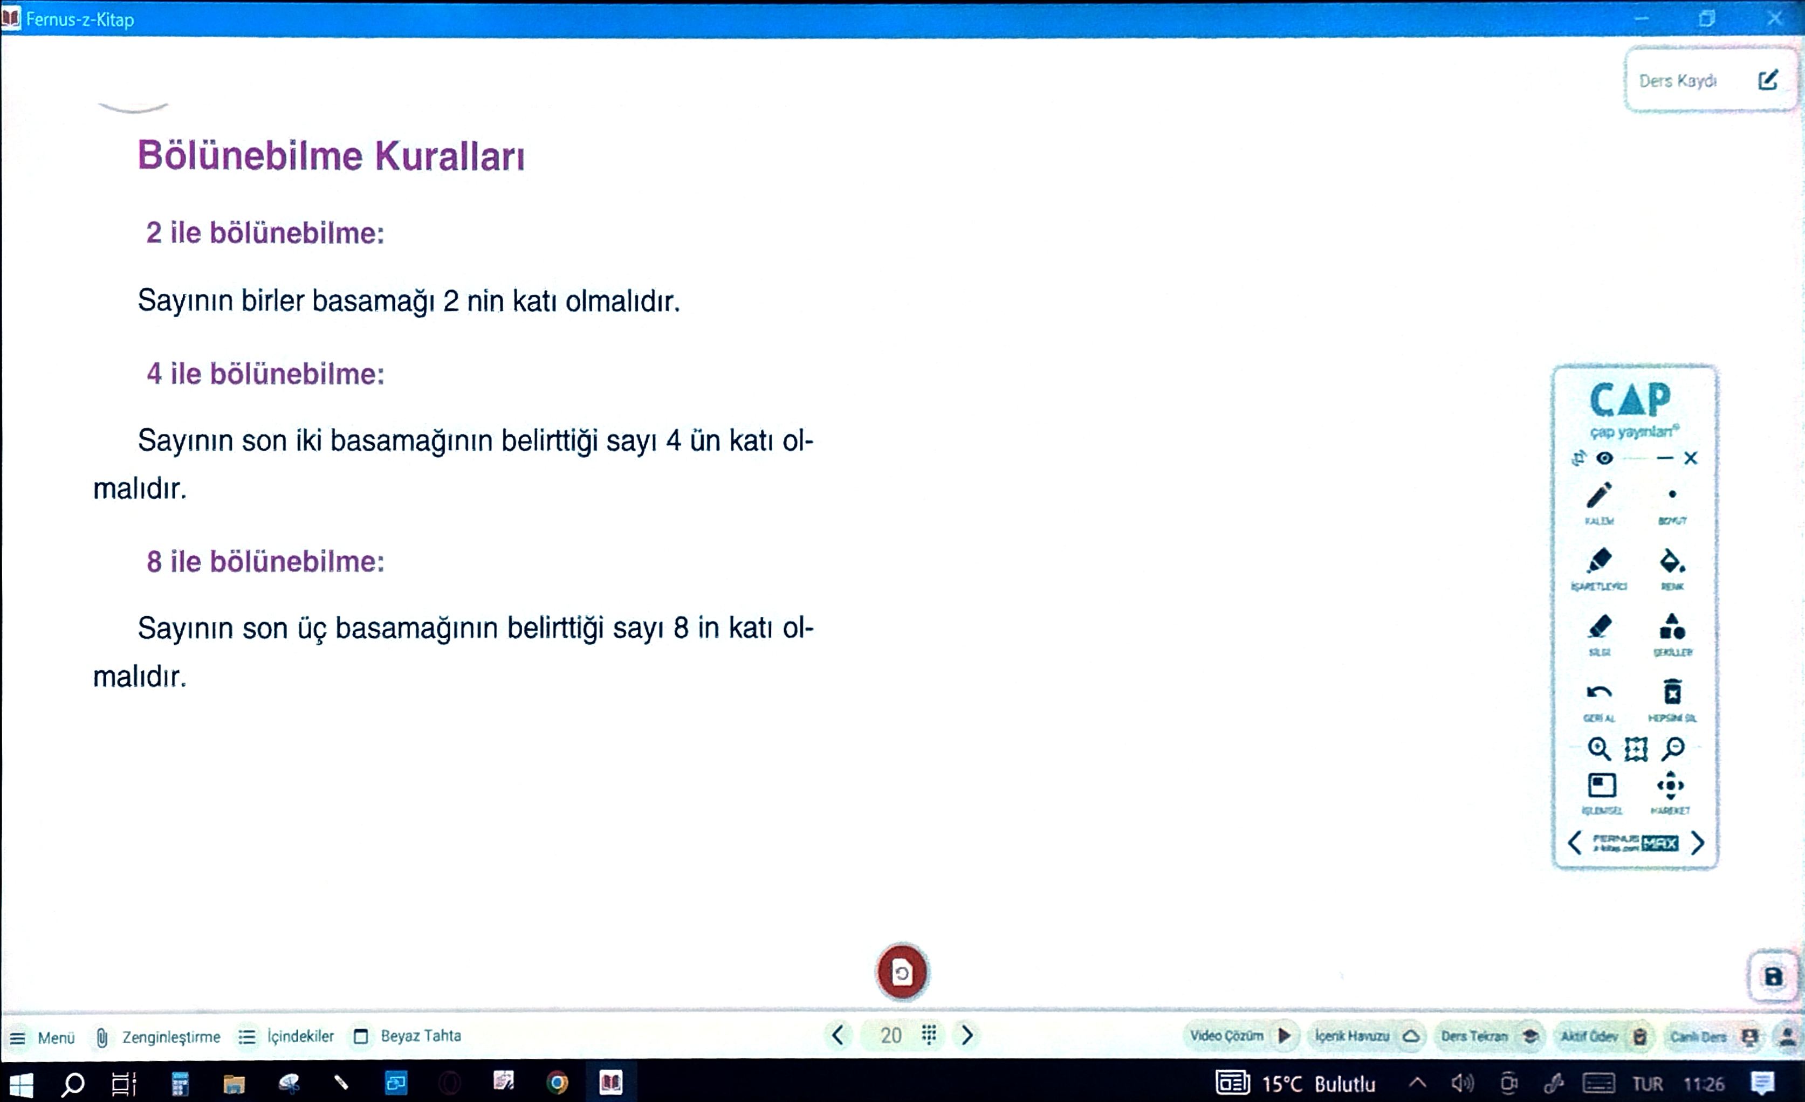Toggle the eye visibility icon in tool panel

click(x=1604, y=458)
